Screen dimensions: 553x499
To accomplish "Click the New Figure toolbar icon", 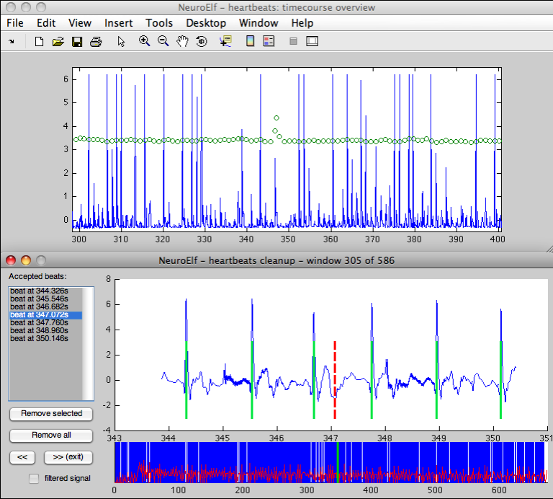I will 40,42.
